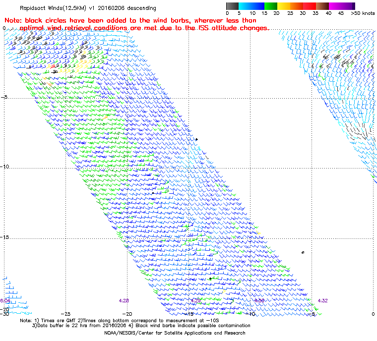This screenshot has height=341, width=377.
Task: Pick the orange 25-30 knots legend swatch
Action: (x=297, y=6)
